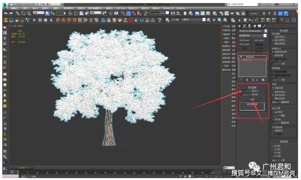
Task: Click the 计算 calculate button
Action: coord(252,99)
